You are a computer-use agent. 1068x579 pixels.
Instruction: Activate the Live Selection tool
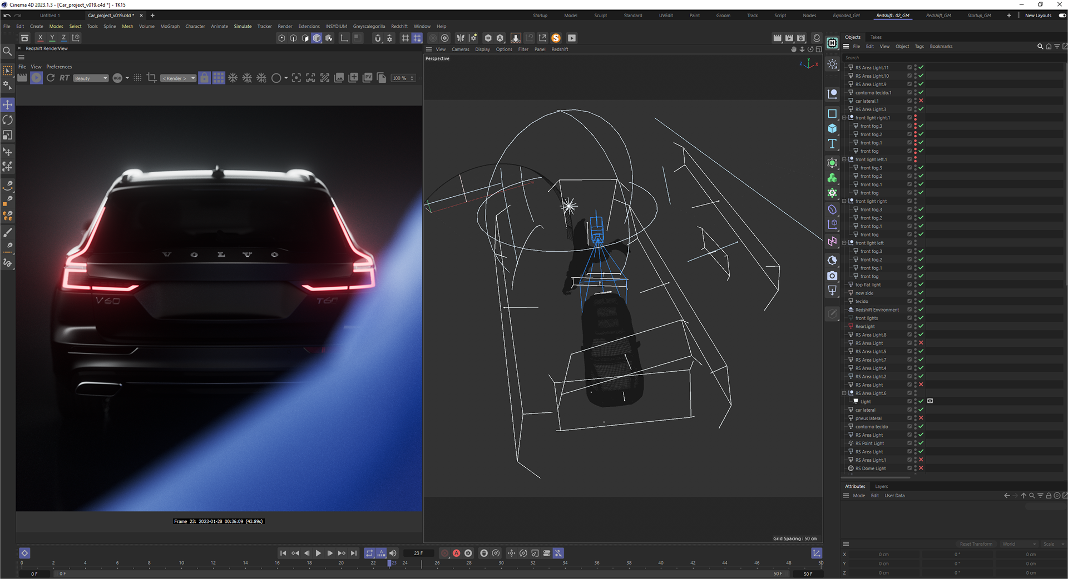pyautogui.click(x=8, y=71)
